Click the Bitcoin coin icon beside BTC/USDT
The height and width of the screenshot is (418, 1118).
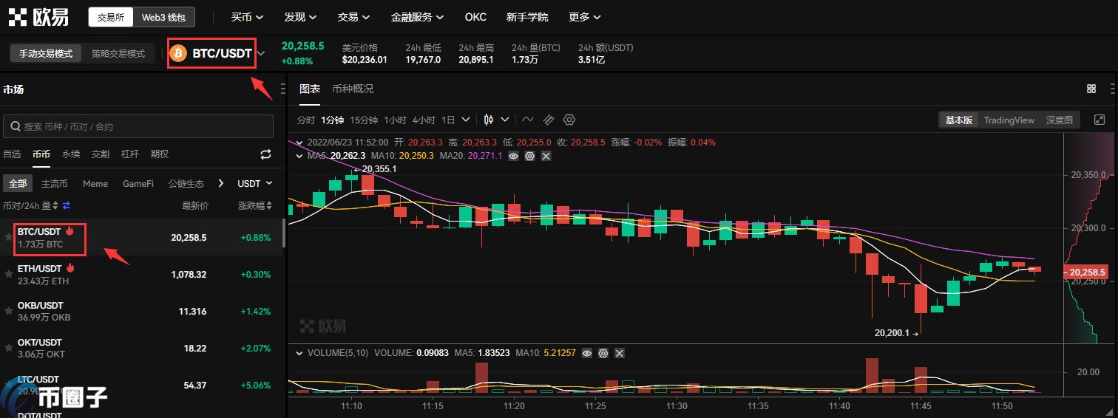coord(178,53)
